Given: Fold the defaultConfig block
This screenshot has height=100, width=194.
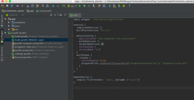Looking at the screenshot, I should [73, 36].
